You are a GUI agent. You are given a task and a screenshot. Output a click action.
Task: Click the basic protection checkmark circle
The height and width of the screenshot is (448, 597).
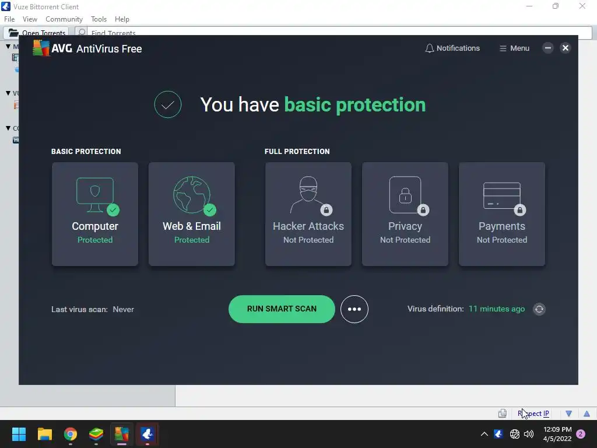pos(168,104)
